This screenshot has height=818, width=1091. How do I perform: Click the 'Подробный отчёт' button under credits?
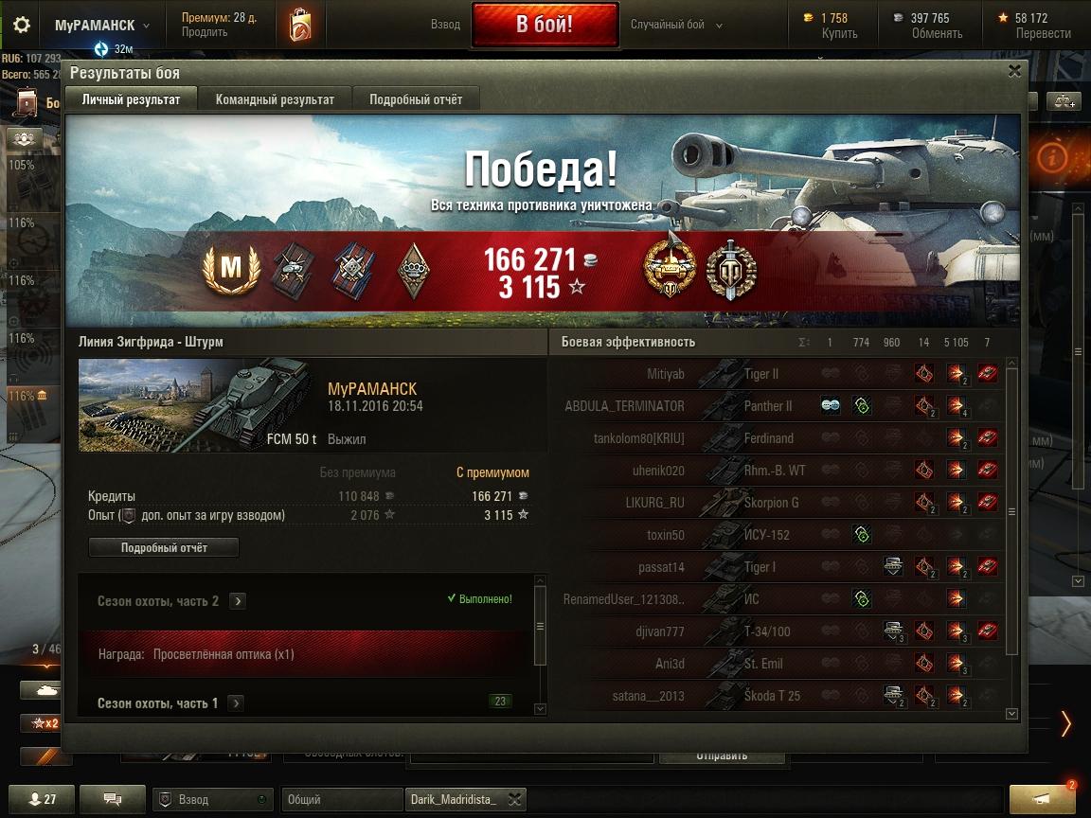click(x=164, y=547)
